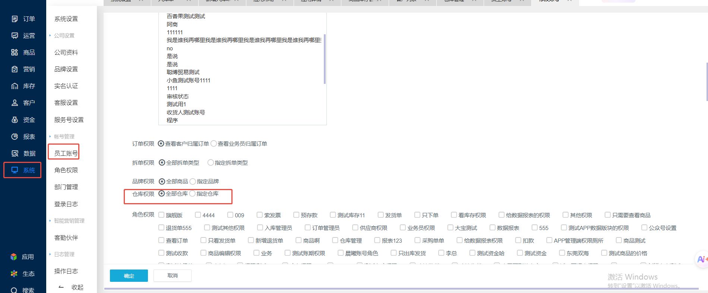Collapse the submenu with the 收起 arrow
Image resolution: width=708 pixels, height=293 pixels.
(x=71, y=287)
